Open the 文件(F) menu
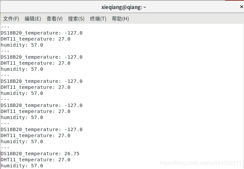This screenshot has height=169, width=244. point(11,19)
